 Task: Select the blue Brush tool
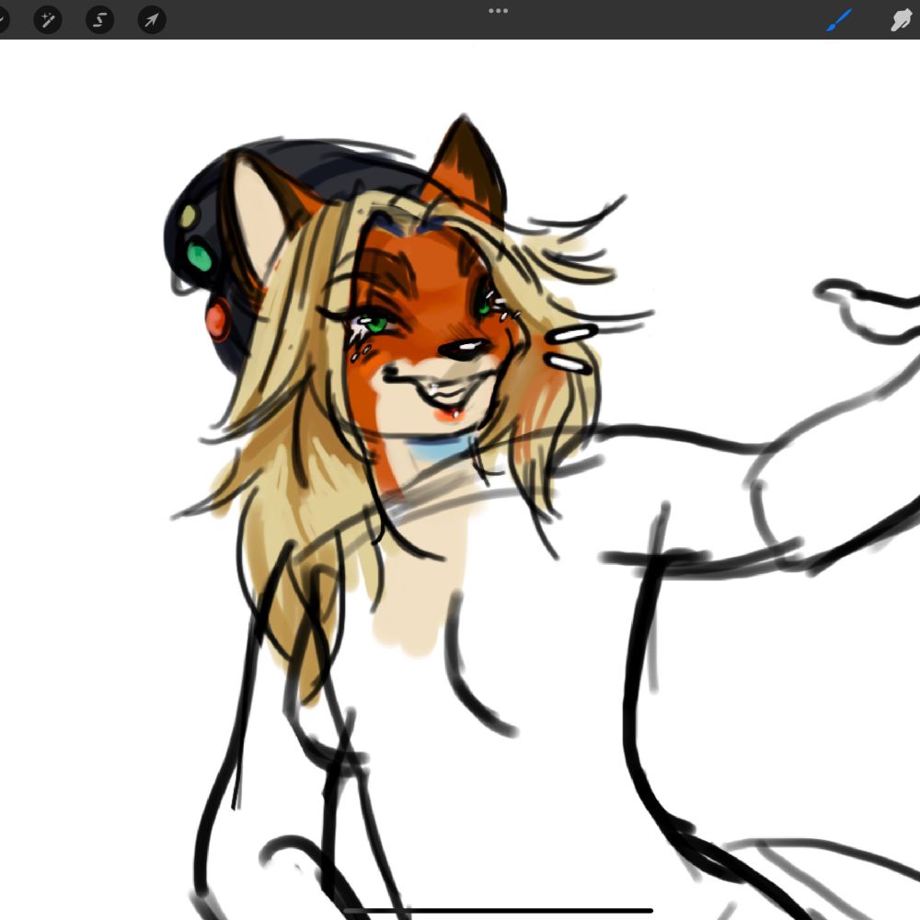[839, 20]
